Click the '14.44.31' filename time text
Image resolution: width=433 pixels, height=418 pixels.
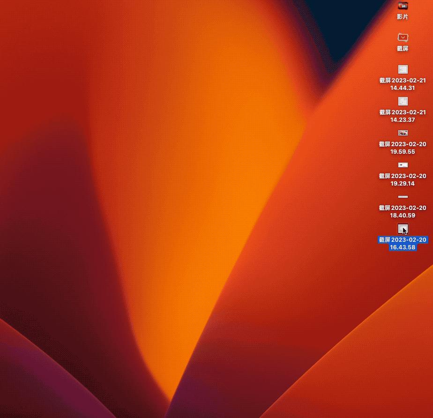click(x=403, y=88)
